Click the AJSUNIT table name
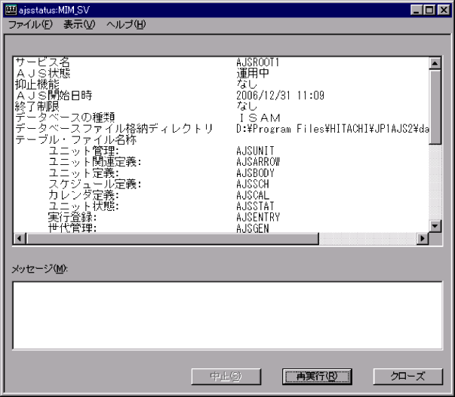This screenshot has height=397, width=455. (255, 151)
